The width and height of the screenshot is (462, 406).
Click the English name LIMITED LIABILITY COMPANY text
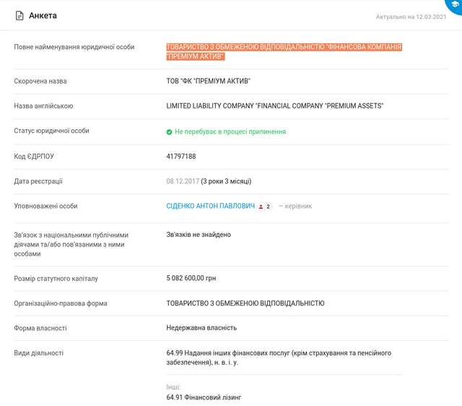(274, 106)
